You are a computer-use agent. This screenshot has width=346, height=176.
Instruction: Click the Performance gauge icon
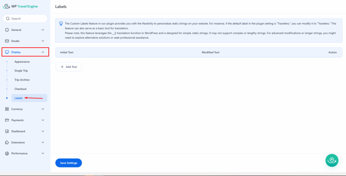click(7, 153)
